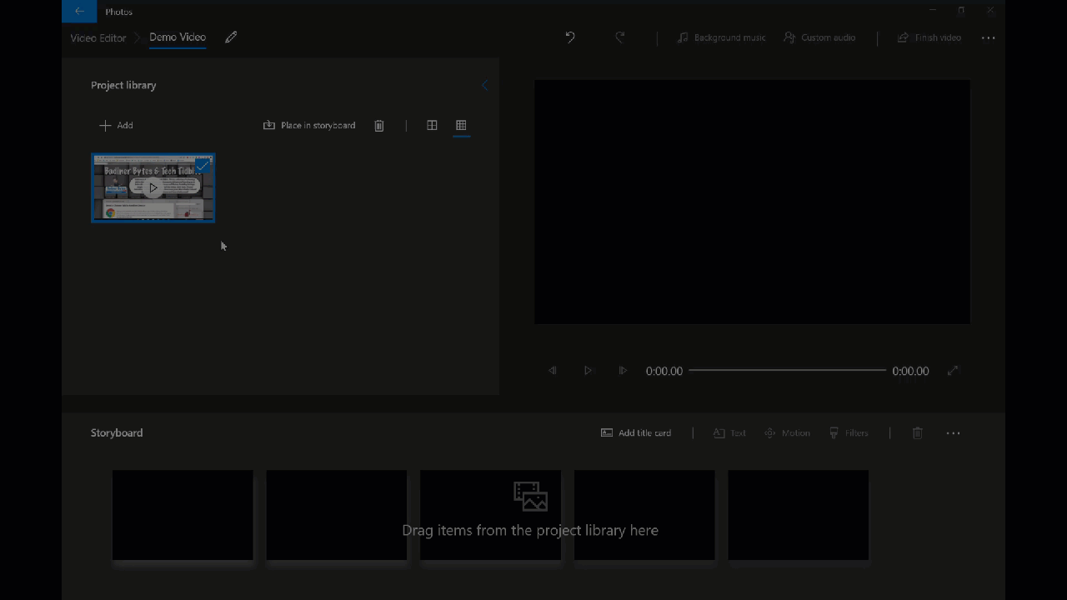Add a title card to storyboard
The height and width of the screenshot is (600, 1067).
(x=636, y=432)
